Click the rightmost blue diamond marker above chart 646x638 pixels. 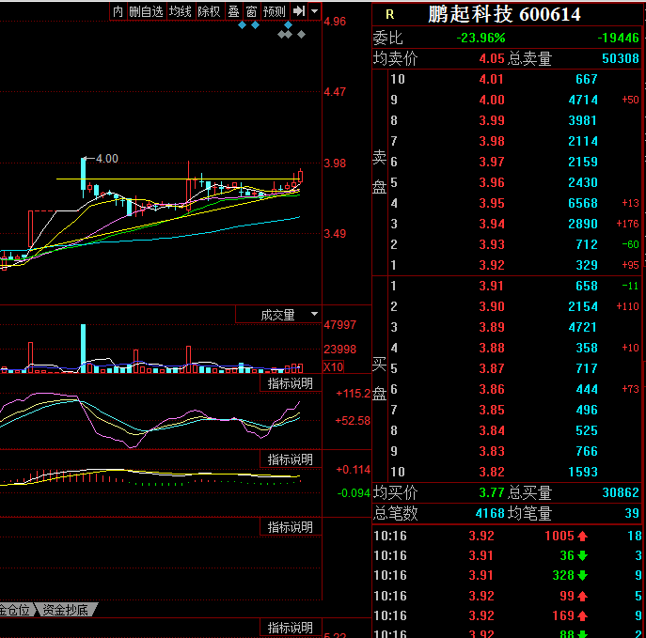pos(289,25)
